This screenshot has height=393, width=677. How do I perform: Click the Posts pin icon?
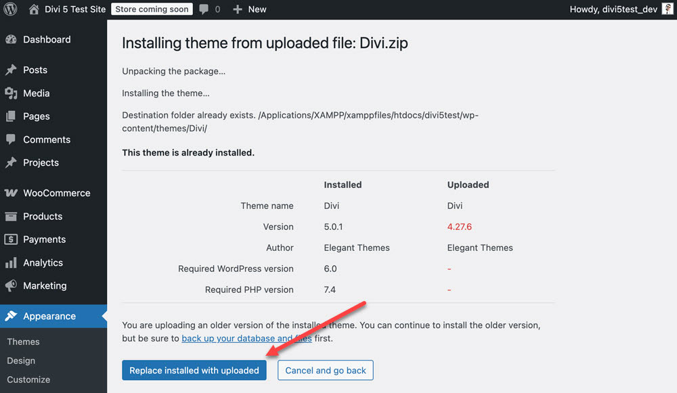click(11, 70)
